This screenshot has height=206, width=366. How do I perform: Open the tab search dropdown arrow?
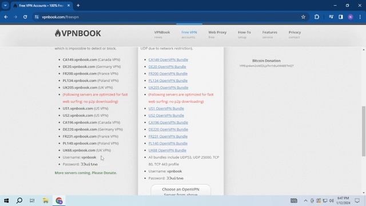(5, 5)
